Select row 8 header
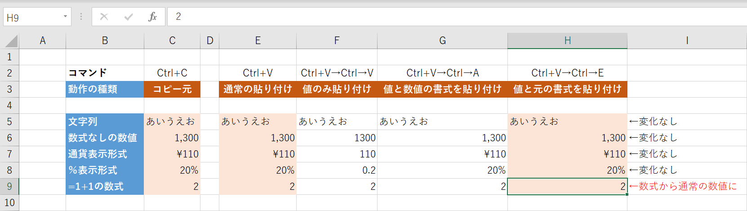The width and height of the screenshot is (747, 211). (x=9, y=170)
